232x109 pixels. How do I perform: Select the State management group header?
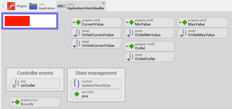tap(96, 73)
